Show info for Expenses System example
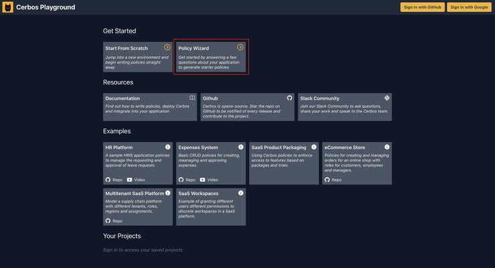This screenshot has width=495, height=268. point(241,147)
